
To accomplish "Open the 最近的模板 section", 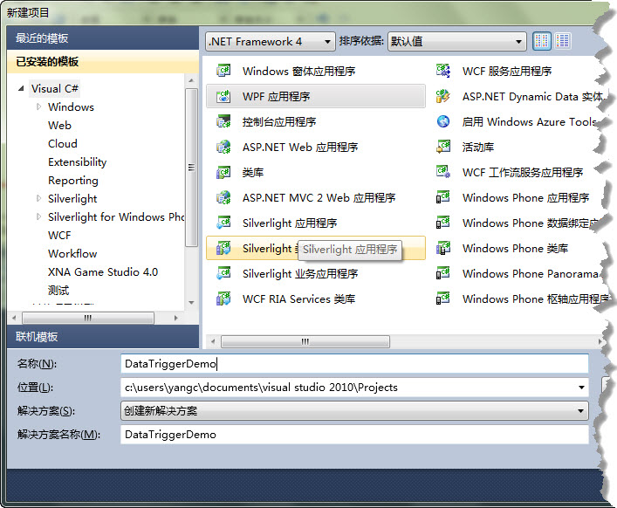I will pyautogui.click(x=103, y=38).
